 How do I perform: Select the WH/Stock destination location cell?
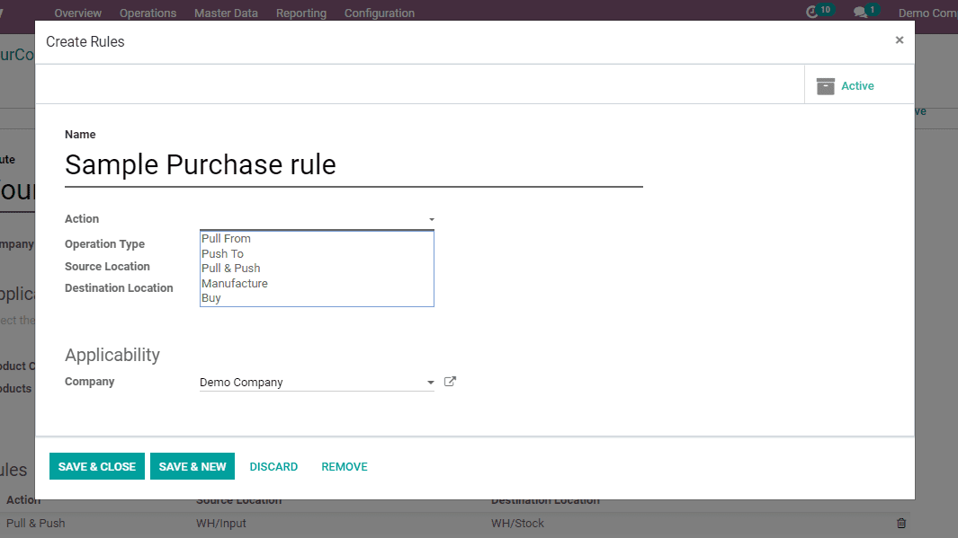[x=517, y=524]
